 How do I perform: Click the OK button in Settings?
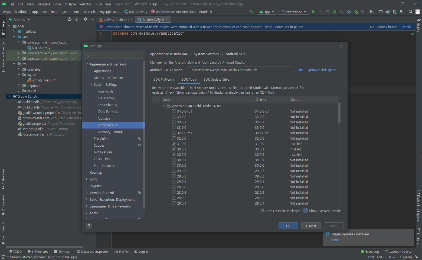tap(288, 226)
